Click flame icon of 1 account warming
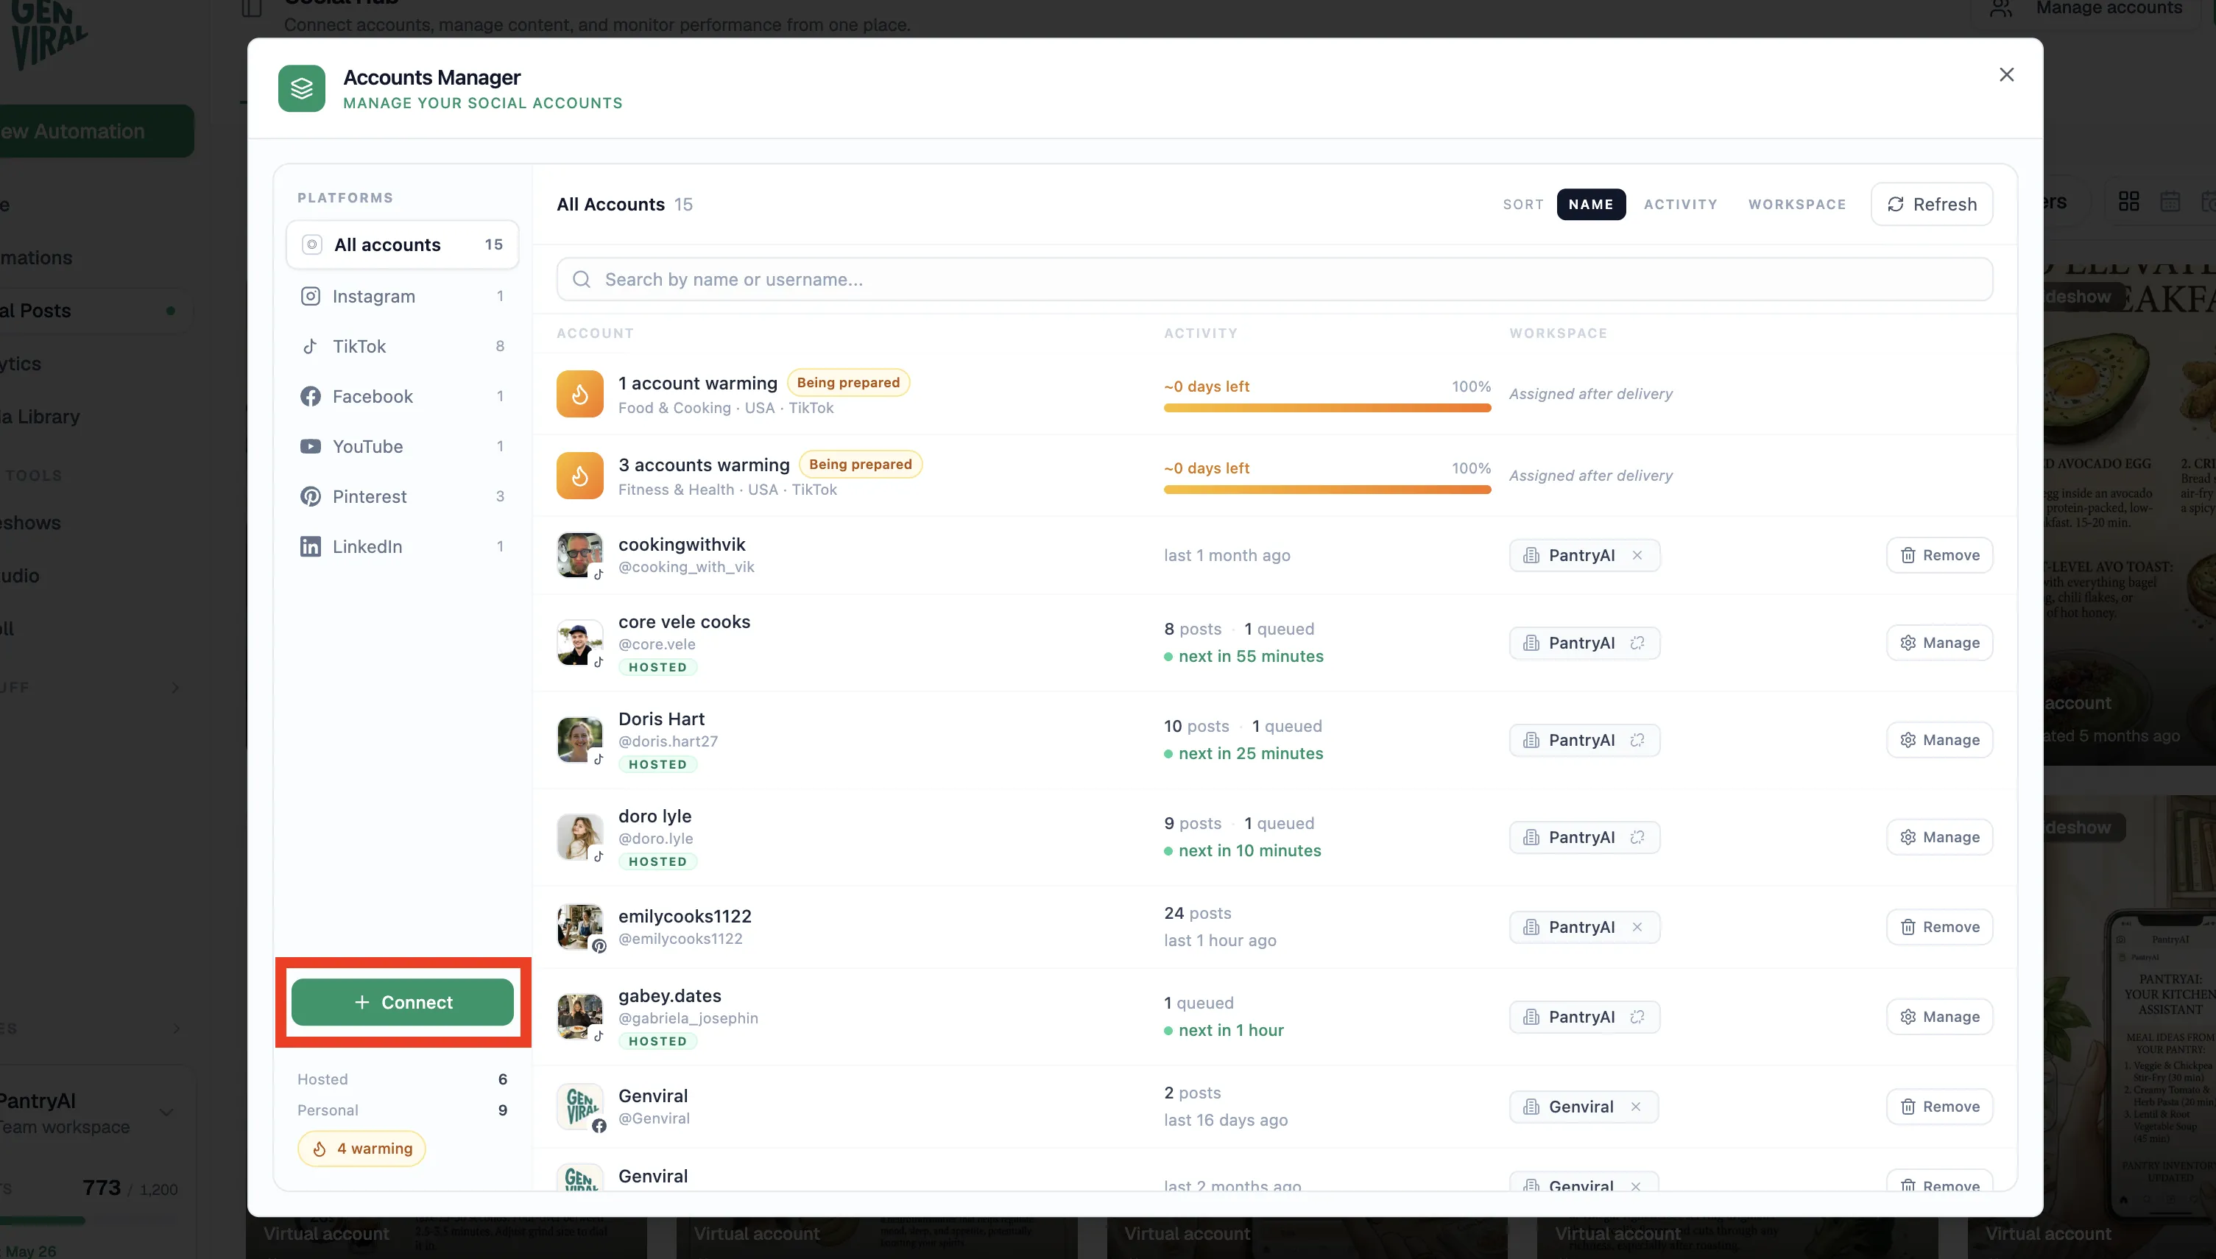 [x=580, y=395]
